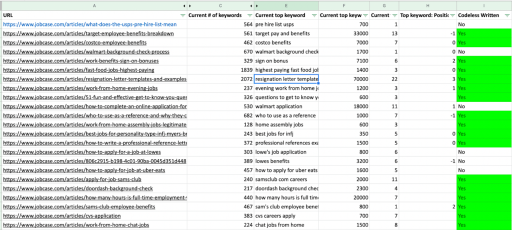This screenshot has height=230, width=512.
Task: Open the target-employee-benefits-breakdown URL
Action: [x=88, y=33]
